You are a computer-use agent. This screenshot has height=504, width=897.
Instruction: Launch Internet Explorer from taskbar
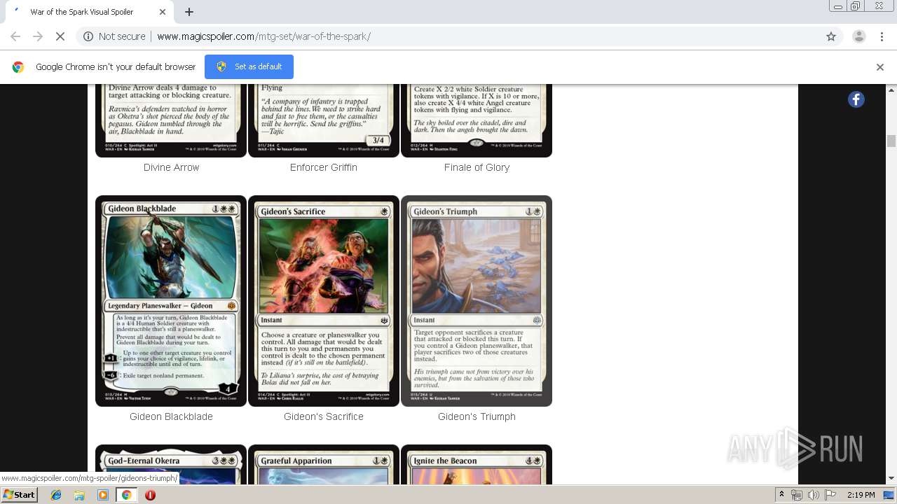point(56,495)
